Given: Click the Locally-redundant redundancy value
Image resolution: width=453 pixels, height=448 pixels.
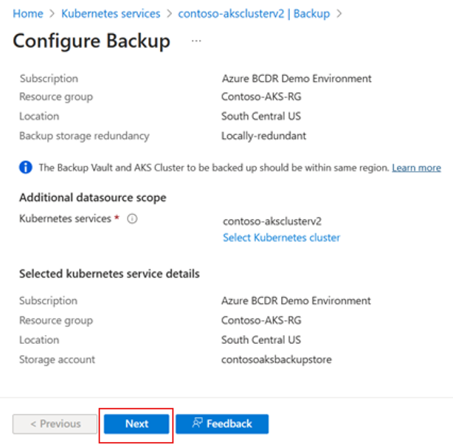Looking at the screenshot, I should pos(263,136).
